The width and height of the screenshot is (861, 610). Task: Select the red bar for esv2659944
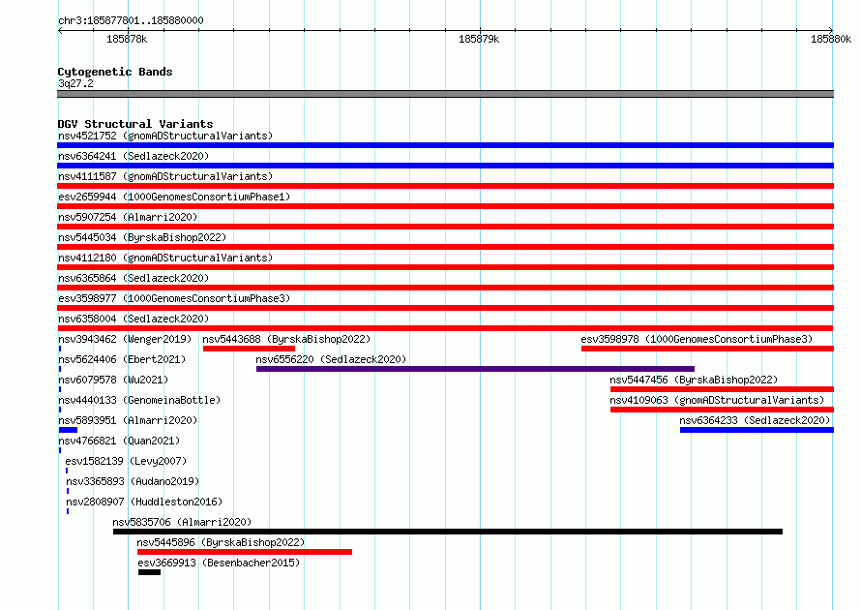pyautogui.click(x=445, y=206)
